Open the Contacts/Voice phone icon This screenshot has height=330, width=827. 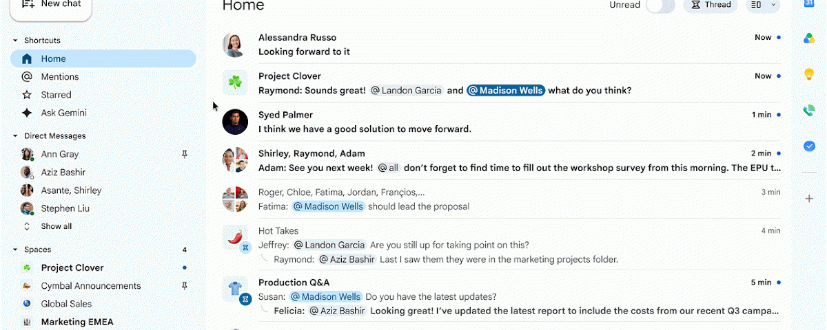tap(809, 110)
